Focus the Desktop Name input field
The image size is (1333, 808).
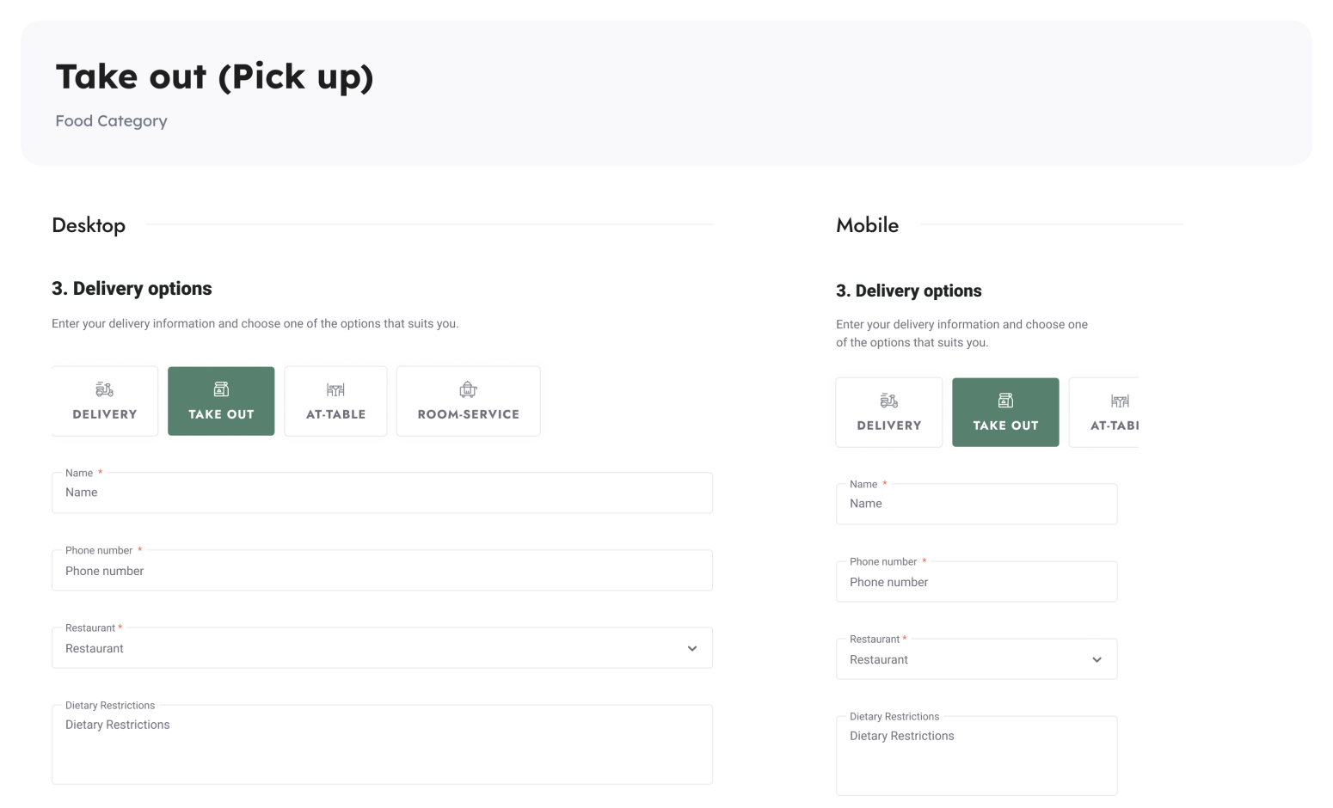pos(382,493)
